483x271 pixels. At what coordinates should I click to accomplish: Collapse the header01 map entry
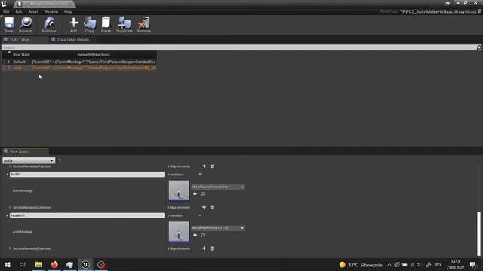[8, 215]
